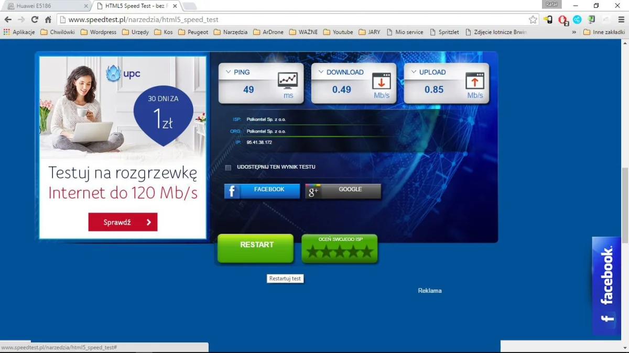Click the upload value 0.85
Screen dimensions: 629x353
(434, 90)
